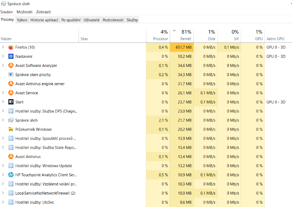Expand the Správce úloh process row
Image resolution: width=292 pixels, height=207 pixels.
[3, 120]
